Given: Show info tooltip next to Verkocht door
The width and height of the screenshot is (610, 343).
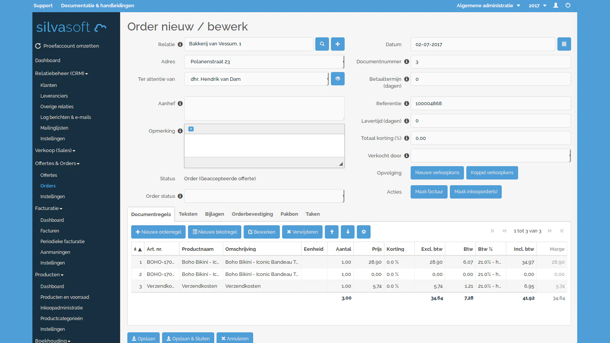Looking at the screenshot, I should [x=407, y=156].
